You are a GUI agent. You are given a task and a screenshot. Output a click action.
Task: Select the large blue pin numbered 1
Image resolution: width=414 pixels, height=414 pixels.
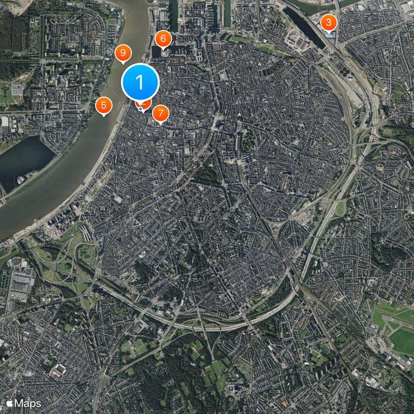pos(140,82)
